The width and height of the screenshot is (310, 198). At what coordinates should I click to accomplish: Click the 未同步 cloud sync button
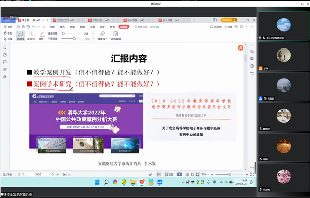coord(216,27)
